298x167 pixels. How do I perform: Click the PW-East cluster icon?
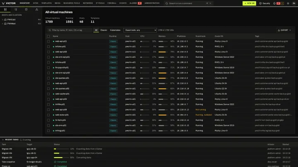tap(5, 19)
